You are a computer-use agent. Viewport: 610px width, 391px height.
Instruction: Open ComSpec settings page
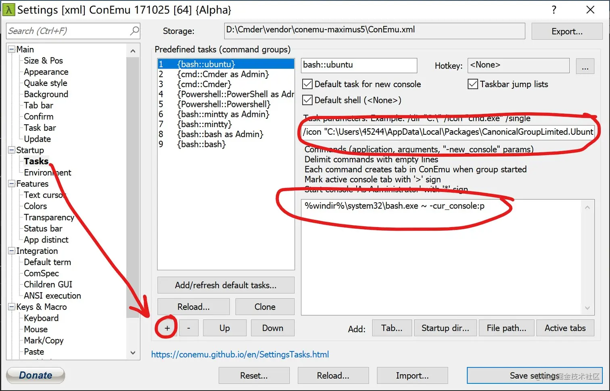tap(41, 273)
